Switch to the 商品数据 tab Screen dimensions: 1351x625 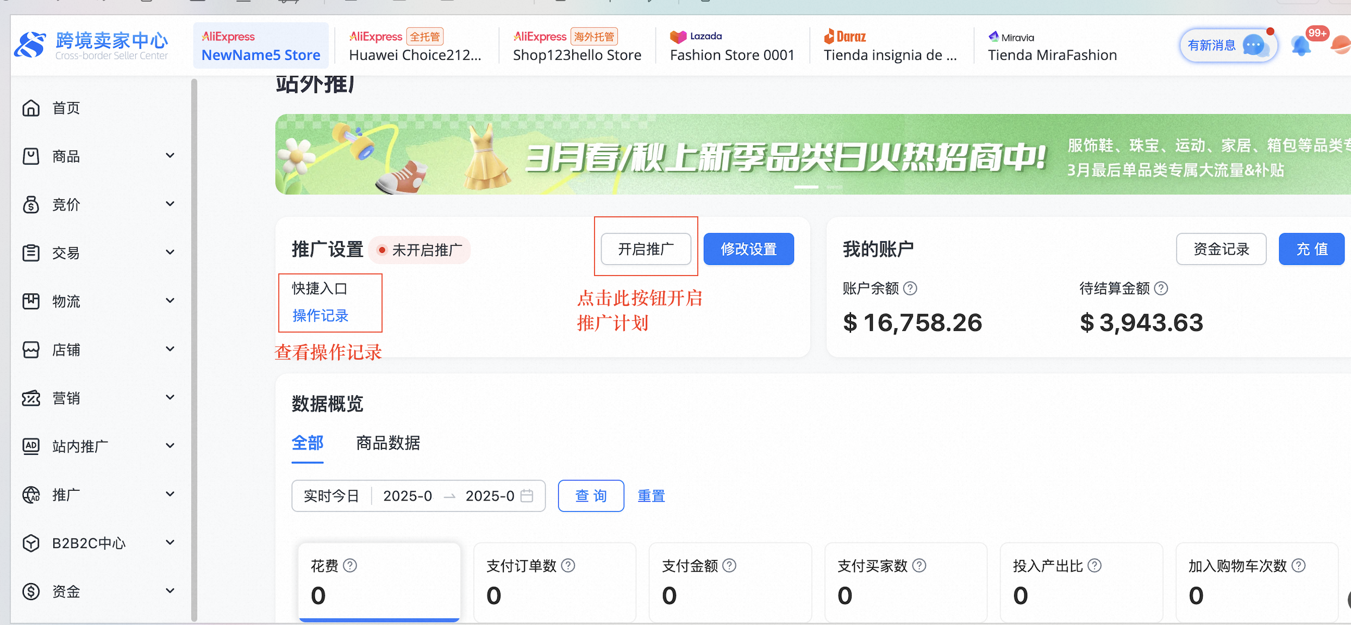[x=388, y=443]
